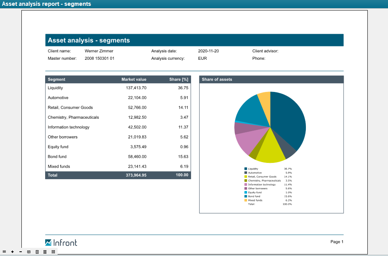Click the Segment column header
Viewport: 388px width, 256px height.
[x=56, y=80]
